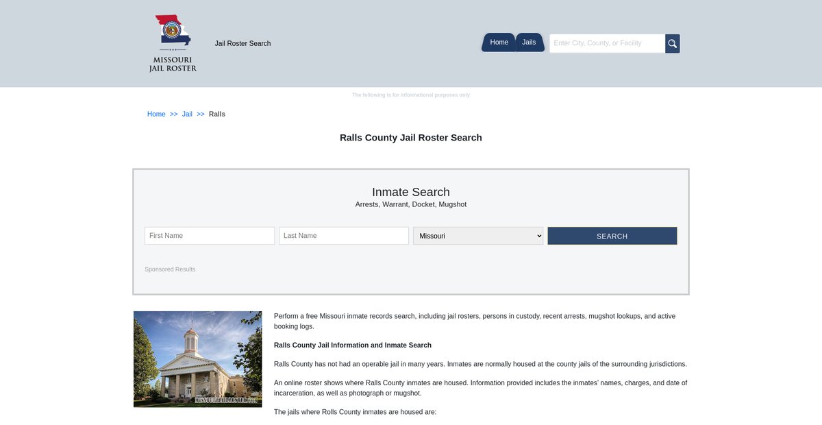Expand the Missouri state dropdown

pyautogui.click(x=478, y=236)
